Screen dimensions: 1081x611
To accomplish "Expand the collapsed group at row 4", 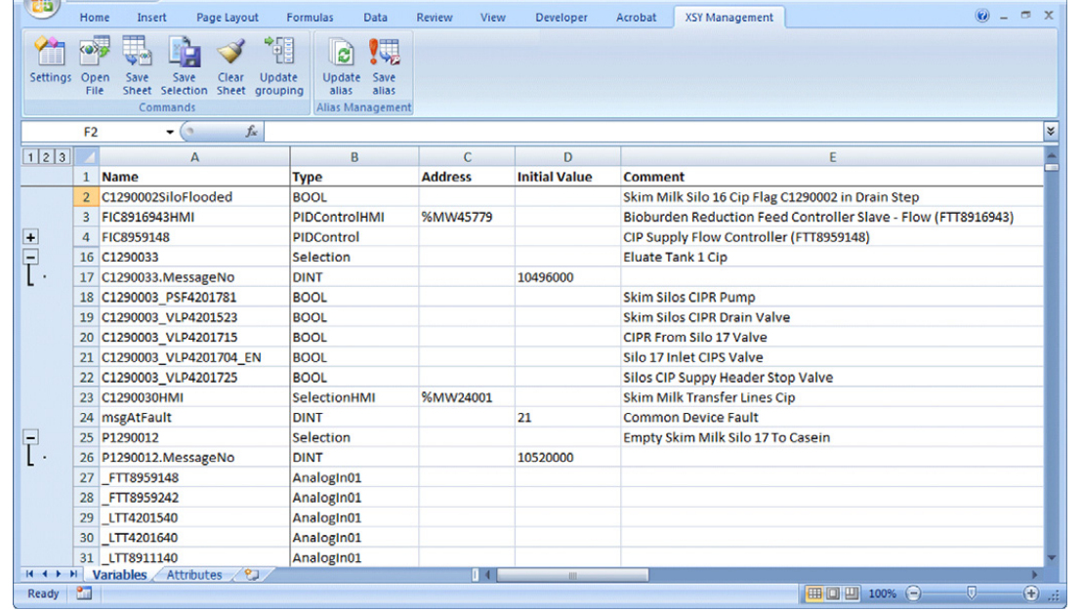I will coord(30,237).
